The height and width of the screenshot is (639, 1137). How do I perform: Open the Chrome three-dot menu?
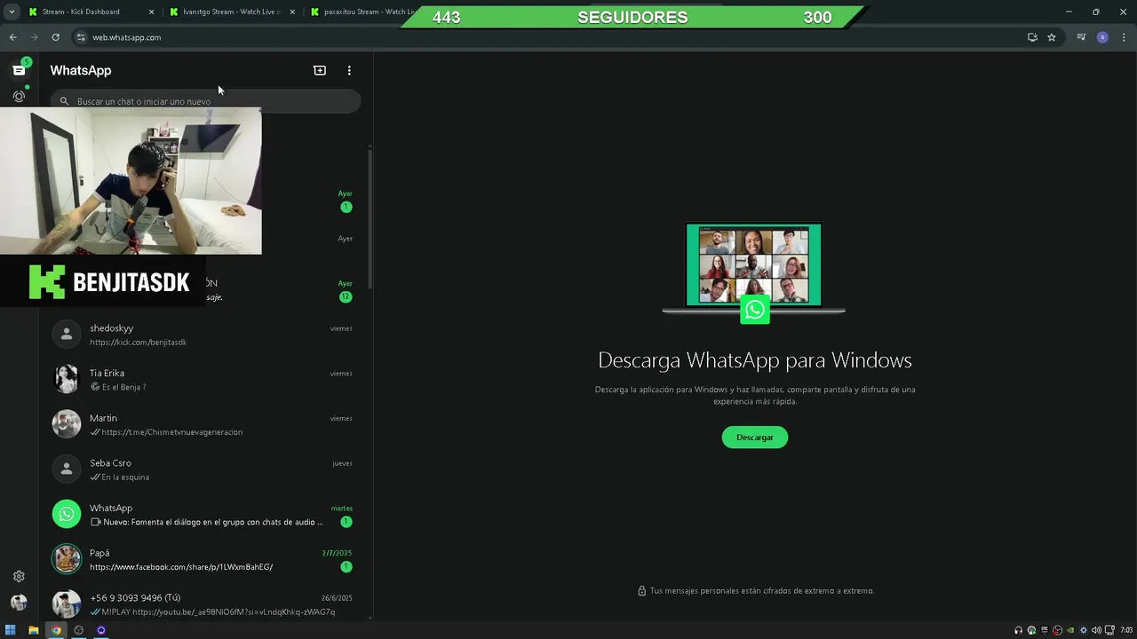tap(1125, 37)
